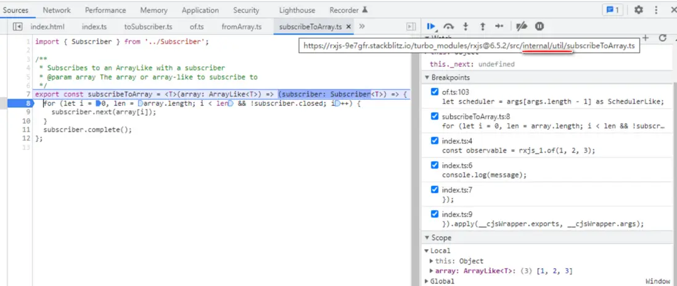677x286 pixels.
Task: Uncheck the subscribeToArray.ts:8 breakpoint
Action: 434,116
